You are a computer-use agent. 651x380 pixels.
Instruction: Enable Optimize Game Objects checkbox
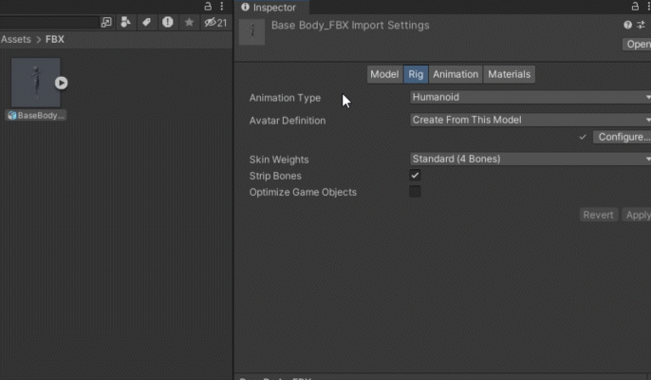pos(415,192)
